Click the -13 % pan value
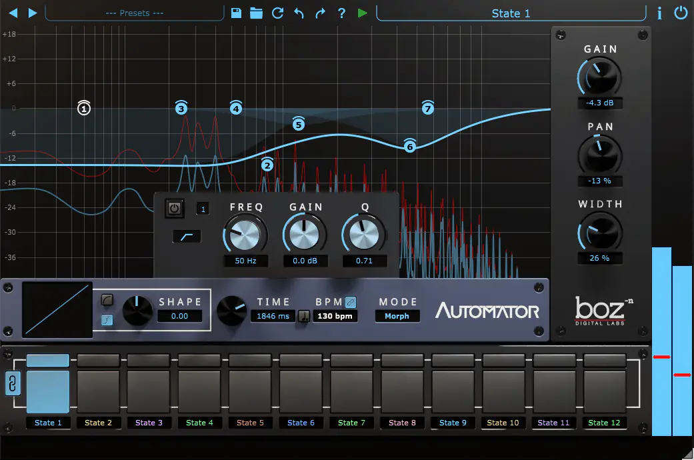The image size is (694, 460). pos(600,181)
